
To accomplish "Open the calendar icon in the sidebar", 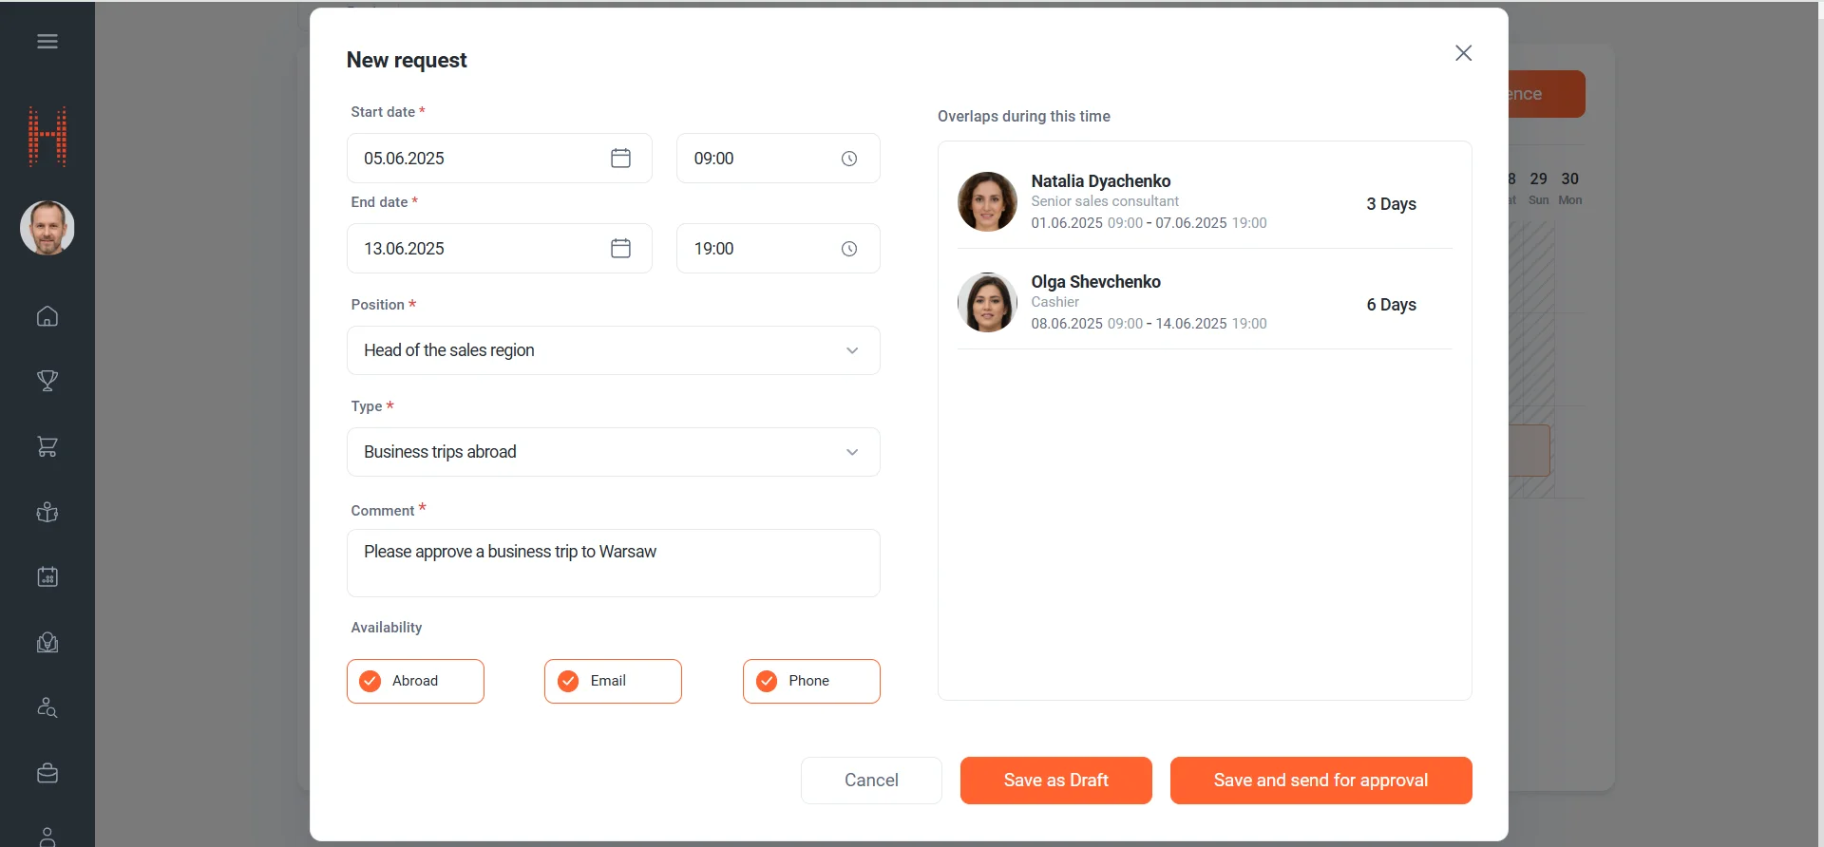I will (x=47, y=577).
